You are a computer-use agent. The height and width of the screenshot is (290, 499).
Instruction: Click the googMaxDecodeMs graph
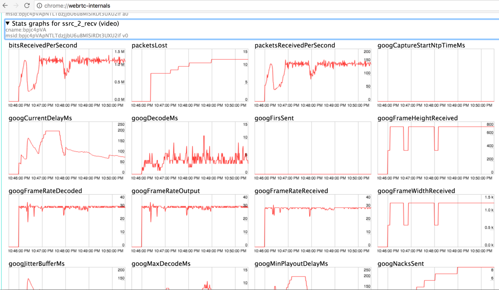pyautogui.click(x=190, y=278)
